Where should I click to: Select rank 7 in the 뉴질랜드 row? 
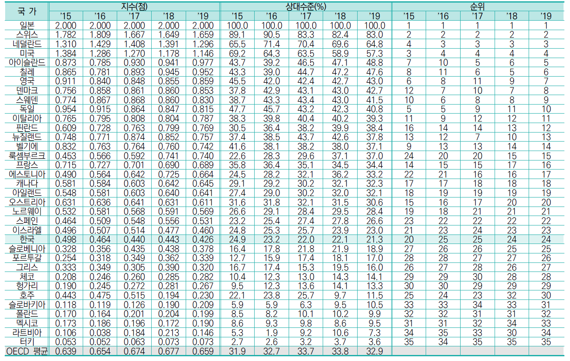coord(477,137)
